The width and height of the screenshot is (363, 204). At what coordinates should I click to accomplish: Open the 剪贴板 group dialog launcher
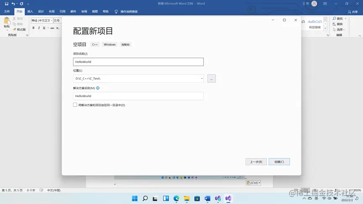pyautogui.click(x=27, y=35)
